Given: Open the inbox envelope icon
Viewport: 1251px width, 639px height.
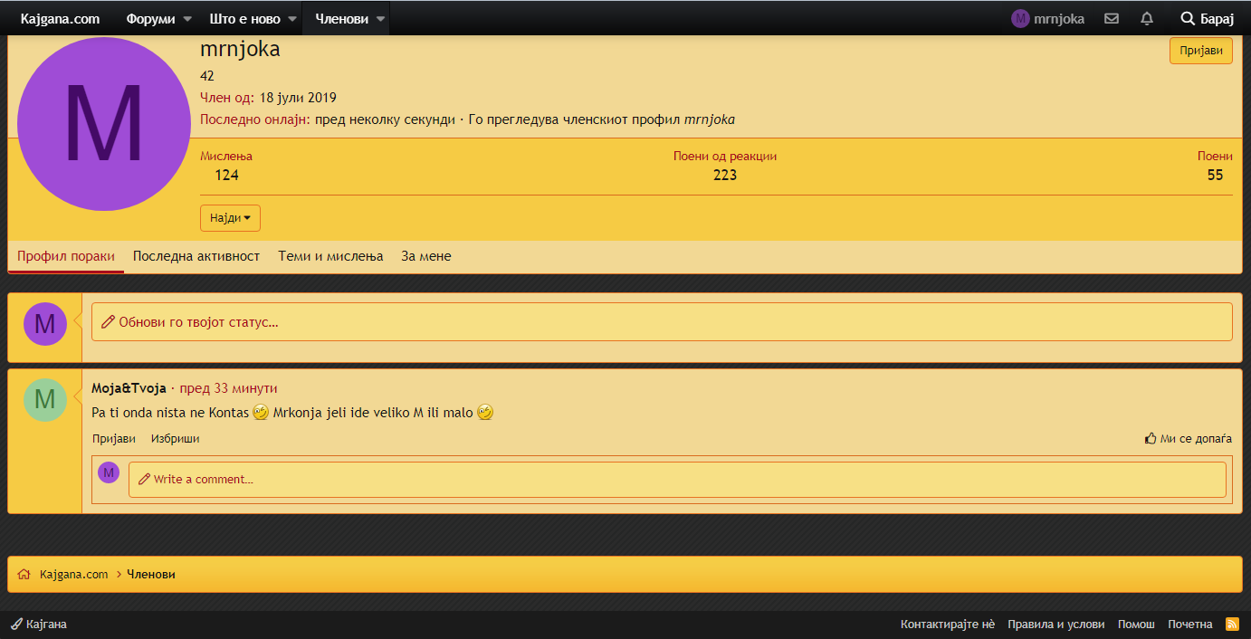Looking at the screenshot, I should 1112,18.
